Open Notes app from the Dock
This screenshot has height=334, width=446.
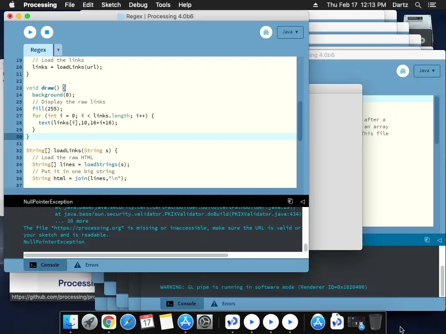(166, 322)
